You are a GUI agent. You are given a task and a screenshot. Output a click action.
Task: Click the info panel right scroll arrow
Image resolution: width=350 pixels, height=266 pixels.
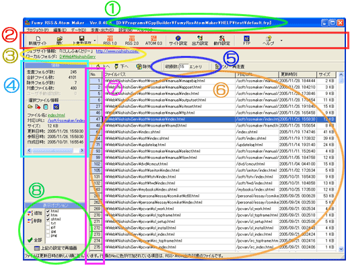82,150
